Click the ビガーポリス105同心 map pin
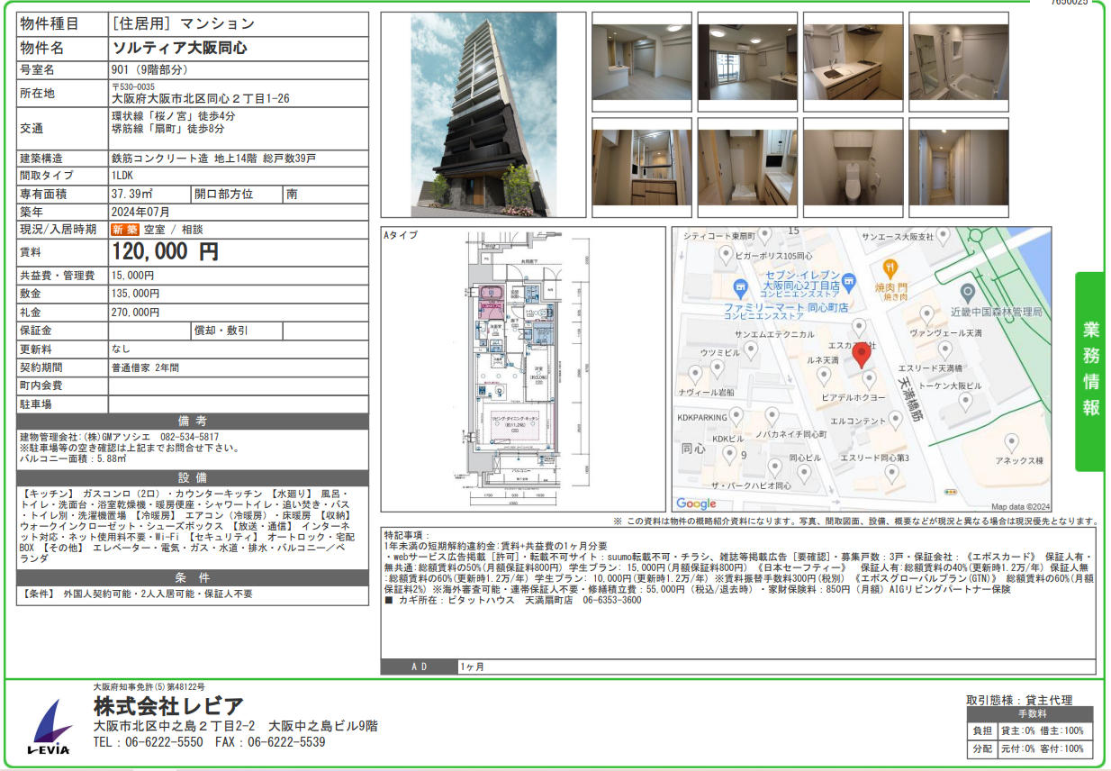Screen dimensions: 1111x771 (x=727, y=256)
